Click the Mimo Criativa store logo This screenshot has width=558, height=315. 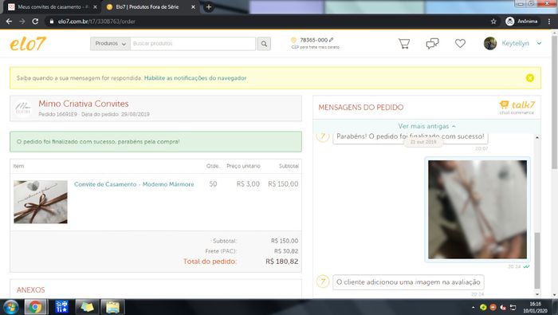[x=23, y=108]
